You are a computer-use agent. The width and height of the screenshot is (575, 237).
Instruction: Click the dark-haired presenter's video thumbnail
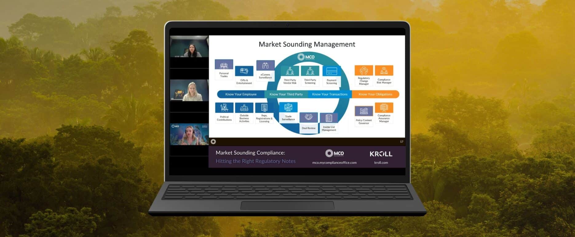pyautogui.click(x=189, y=46)
